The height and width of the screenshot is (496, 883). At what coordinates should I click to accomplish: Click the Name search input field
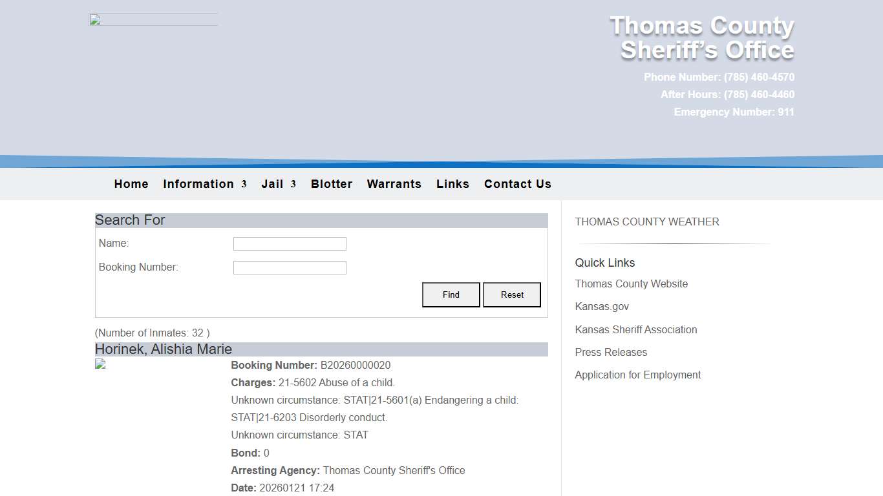coord(289,243)
